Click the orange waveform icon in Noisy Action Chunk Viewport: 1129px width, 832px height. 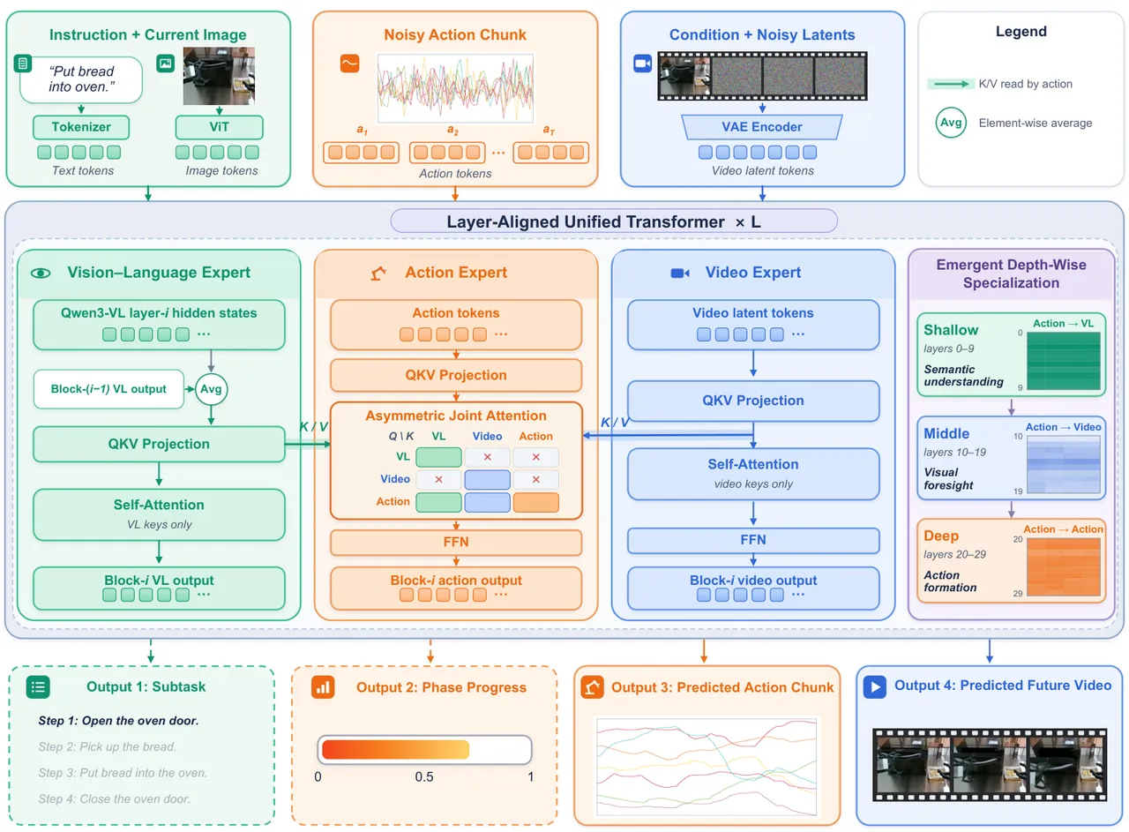tap(350, 64)
